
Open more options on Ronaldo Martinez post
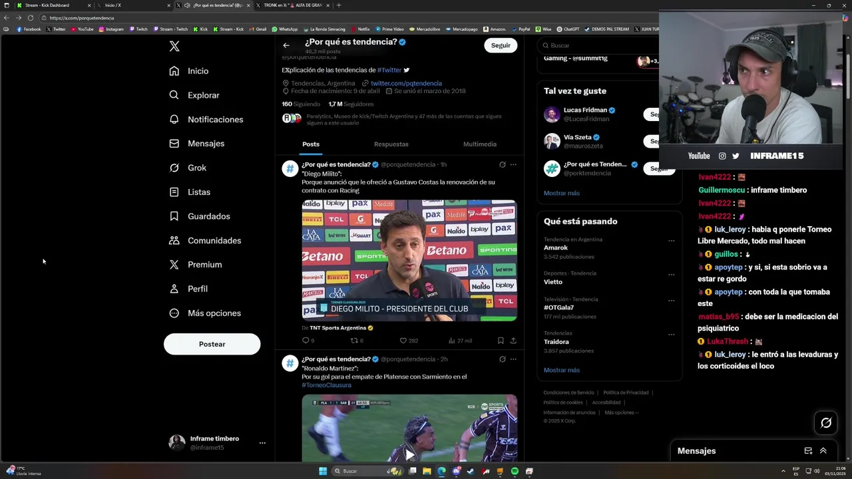click(513, 359)
